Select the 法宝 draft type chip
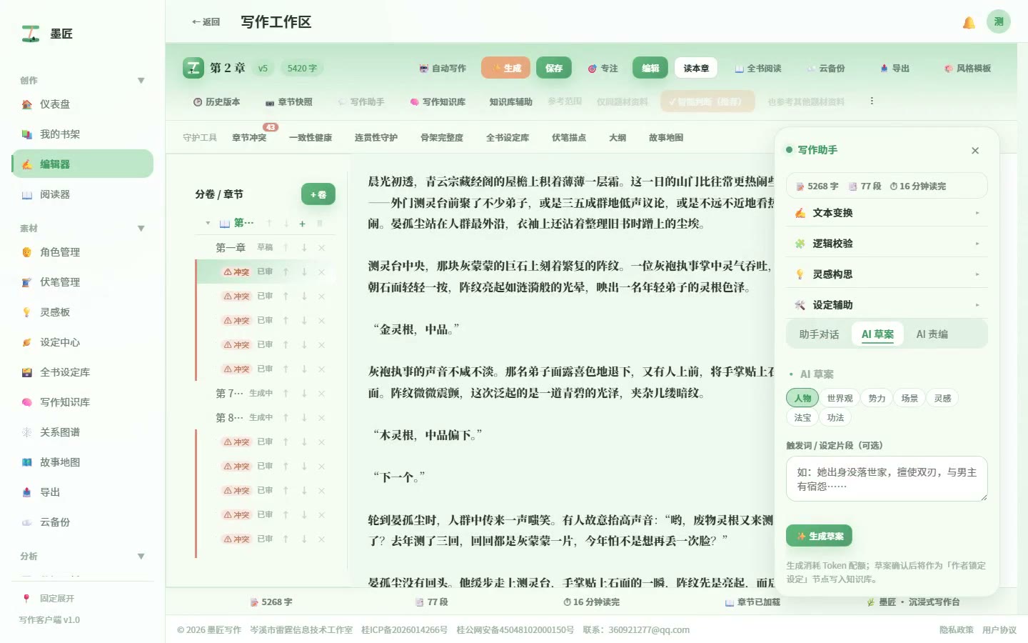1028x643 pixels. point(802,418)
